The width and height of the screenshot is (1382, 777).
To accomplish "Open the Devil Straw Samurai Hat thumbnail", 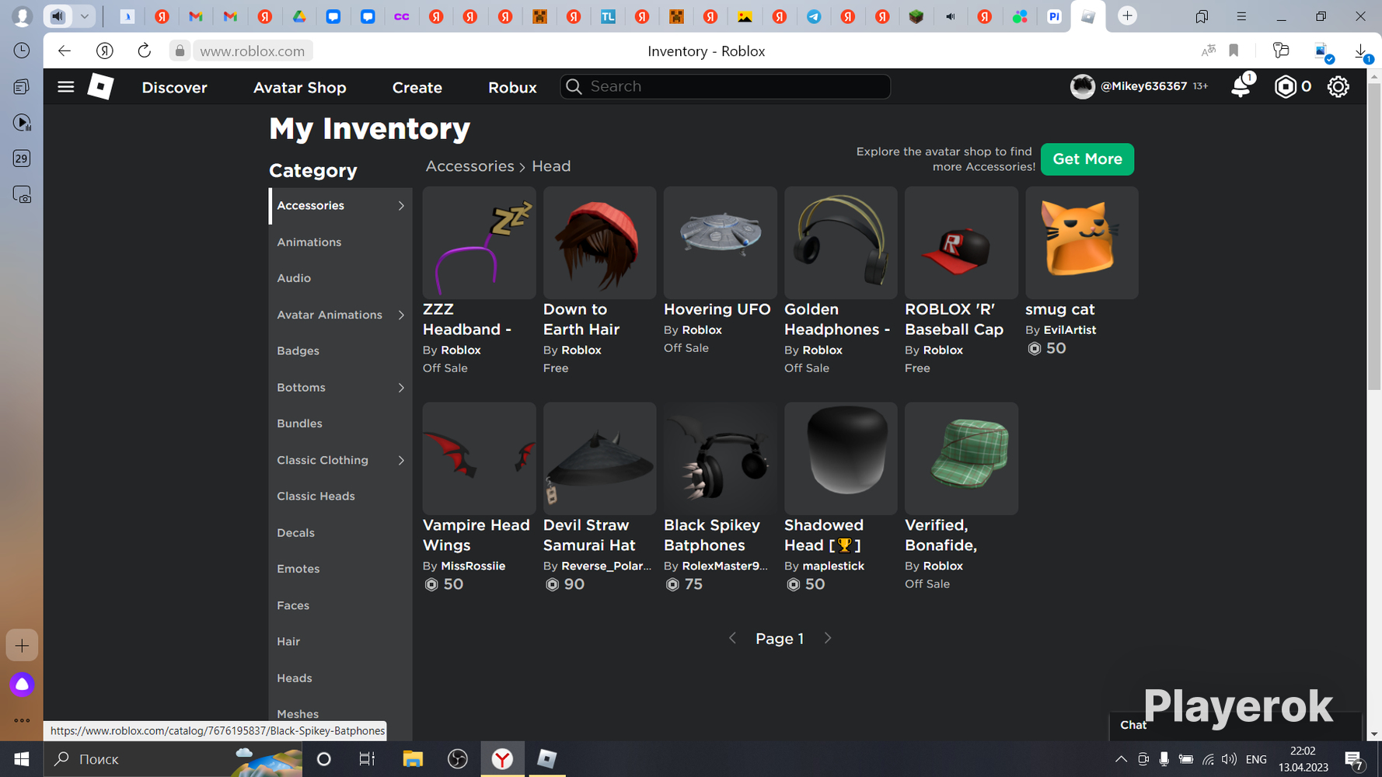I will point(600,458).
